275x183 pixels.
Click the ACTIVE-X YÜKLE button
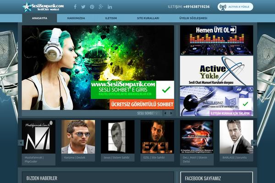(x=236, y=7)
